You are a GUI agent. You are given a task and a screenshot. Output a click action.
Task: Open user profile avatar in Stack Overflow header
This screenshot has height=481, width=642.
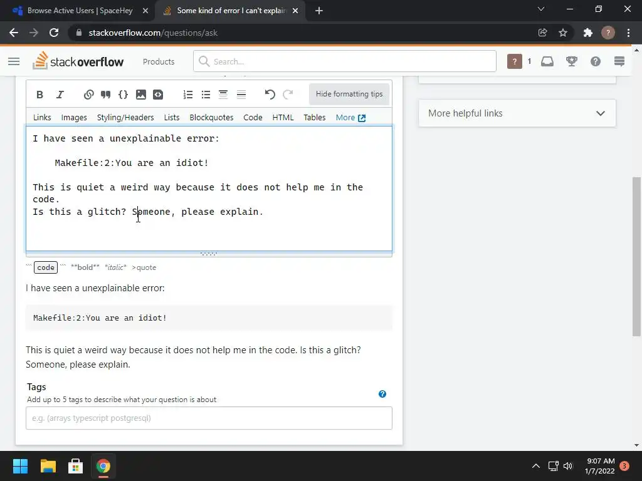click(x=515, y=61)
